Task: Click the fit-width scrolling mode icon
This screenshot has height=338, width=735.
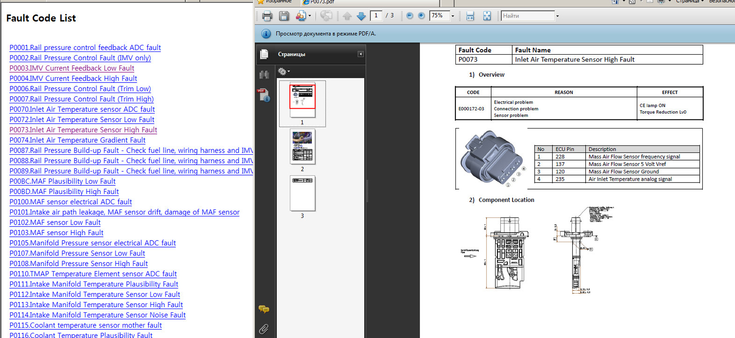Action: tap(470, 16)
